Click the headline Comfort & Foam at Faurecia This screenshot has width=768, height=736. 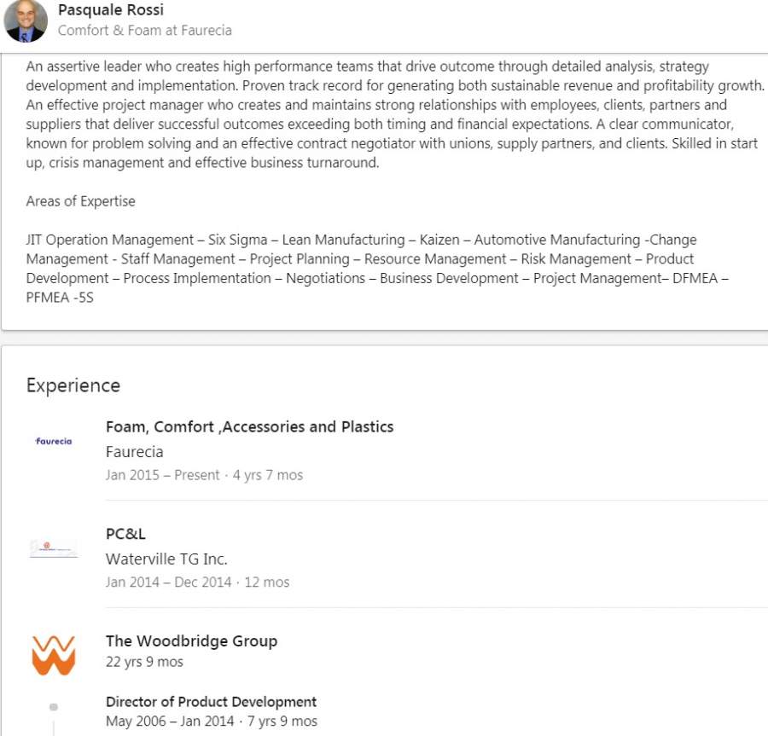pyautogui.click(x=145, y=31)
